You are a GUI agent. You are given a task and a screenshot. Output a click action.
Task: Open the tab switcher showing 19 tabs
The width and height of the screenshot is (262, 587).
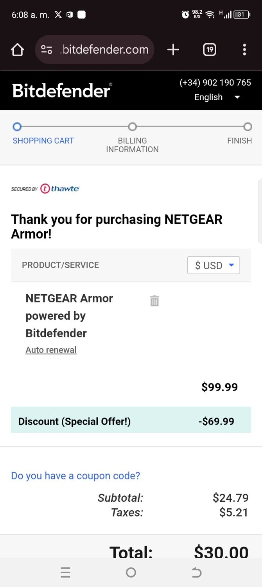[210, 50]
